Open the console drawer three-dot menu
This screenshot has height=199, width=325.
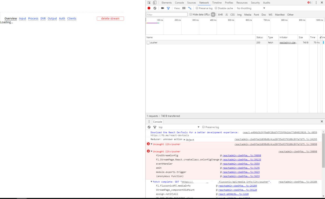tap(149, 122)
